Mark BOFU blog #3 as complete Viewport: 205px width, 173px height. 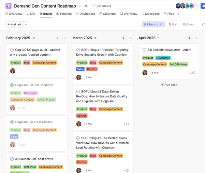(x=78, y=138)
